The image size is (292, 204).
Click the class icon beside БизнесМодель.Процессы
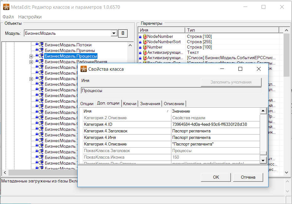coord(41,56)
